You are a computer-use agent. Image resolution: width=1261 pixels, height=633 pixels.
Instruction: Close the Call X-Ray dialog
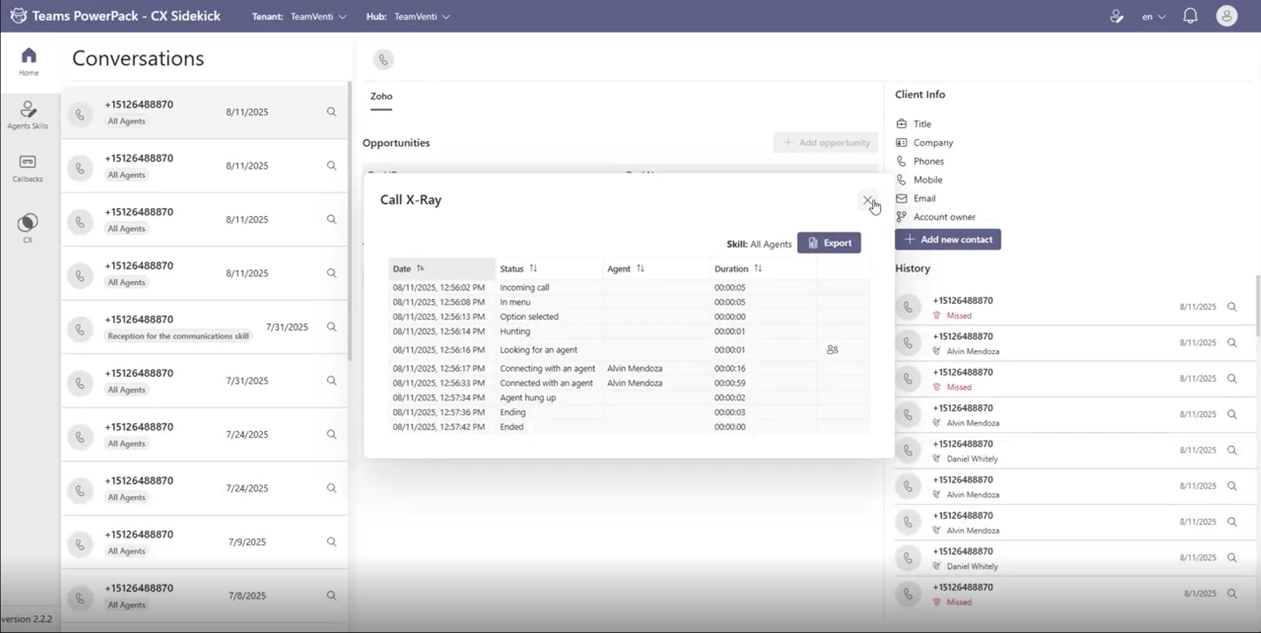pos(867,200)
